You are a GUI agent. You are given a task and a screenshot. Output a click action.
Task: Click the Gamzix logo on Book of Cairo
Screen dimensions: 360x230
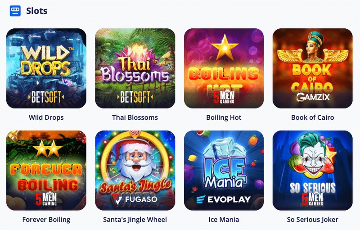point(313,97)
